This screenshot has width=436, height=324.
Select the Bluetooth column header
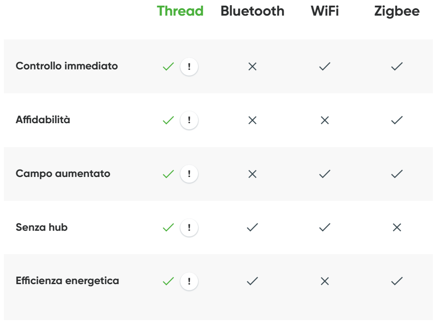(252, 11)
